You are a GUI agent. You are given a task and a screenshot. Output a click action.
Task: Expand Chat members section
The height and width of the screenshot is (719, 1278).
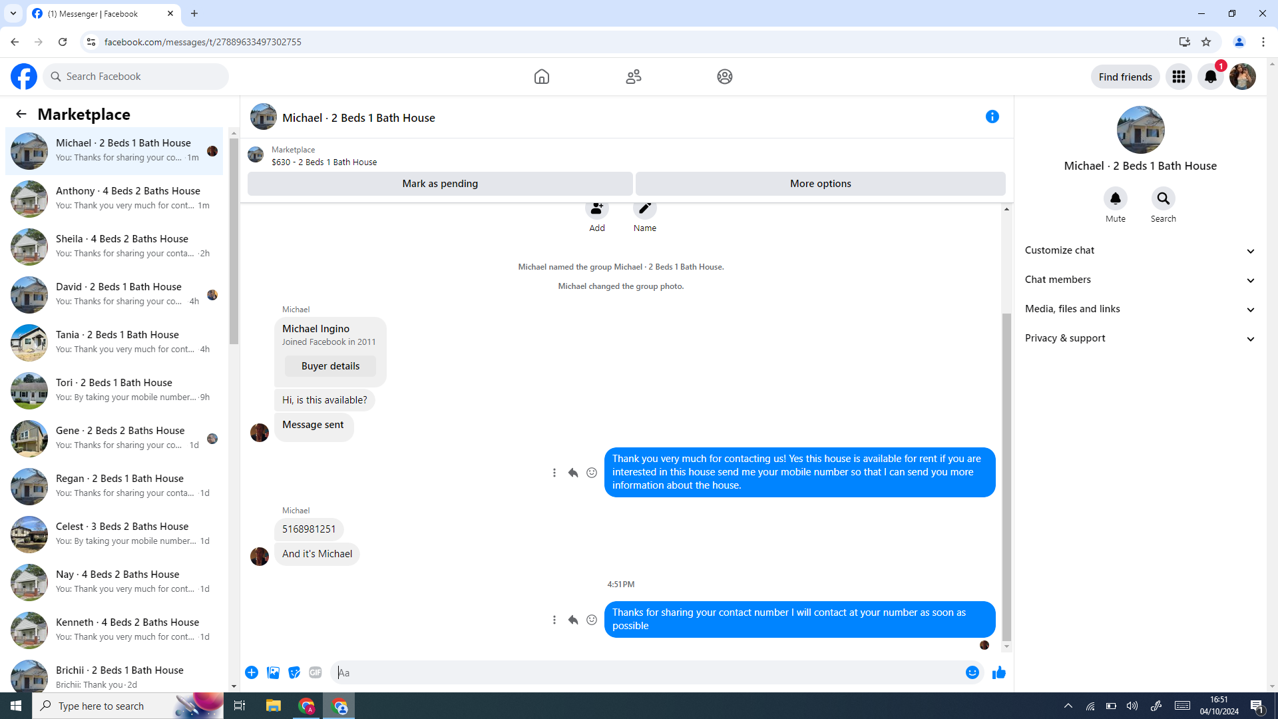pyautogui.click(x=1140, y=280)
